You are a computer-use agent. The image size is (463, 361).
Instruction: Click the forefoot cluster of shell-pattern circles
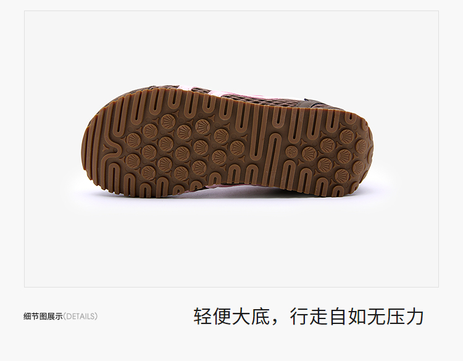pyautogui.click(x=185, y=147)
